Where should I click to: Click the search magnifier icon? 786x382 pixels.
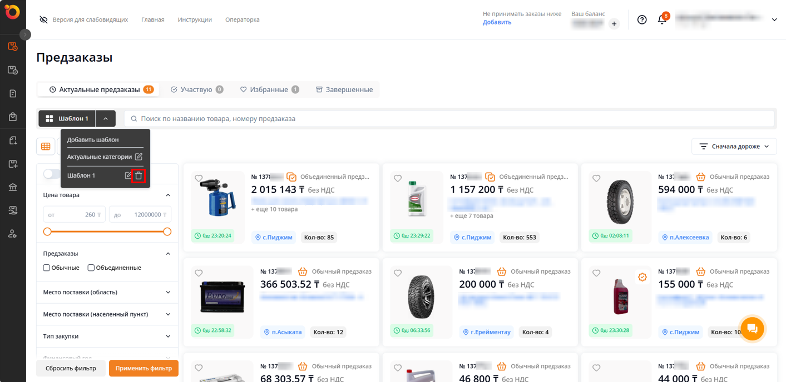tap(134, 119)
